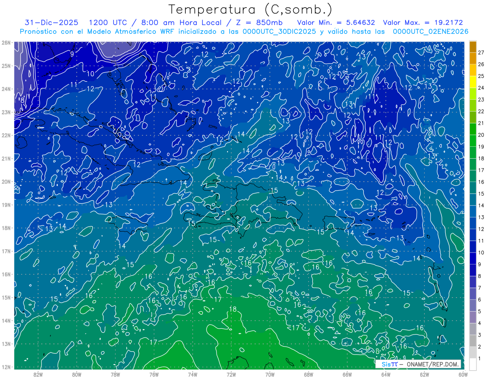Click the '80W' longitude axis label
The image size is (492, 380).
point(76,374)
